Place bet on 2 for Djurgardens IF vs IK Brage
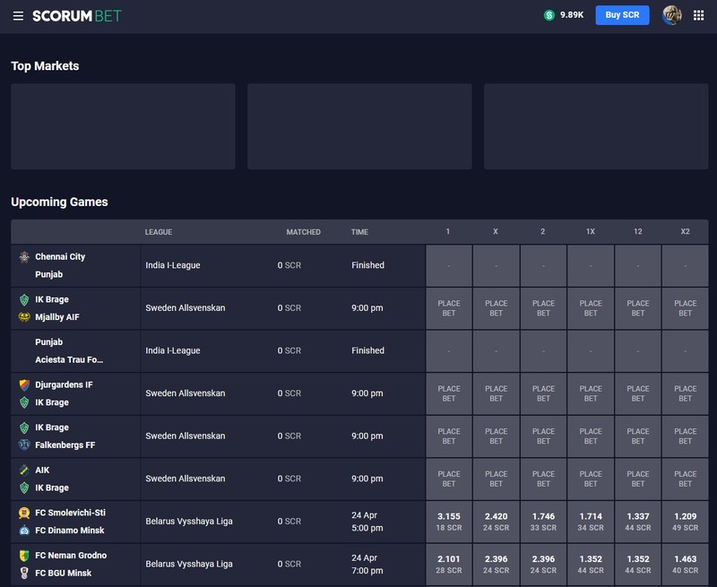 point(543,393)
